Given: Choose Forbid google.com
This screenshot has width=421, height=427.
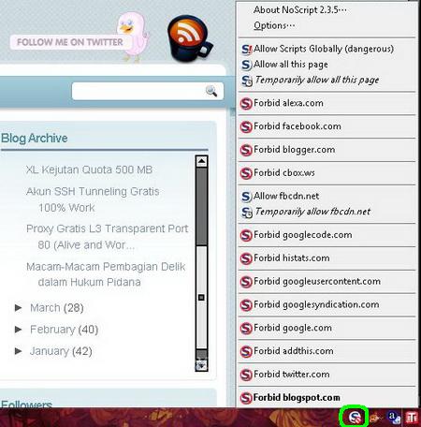Looking at the screenshot, I should click(327, 328).
